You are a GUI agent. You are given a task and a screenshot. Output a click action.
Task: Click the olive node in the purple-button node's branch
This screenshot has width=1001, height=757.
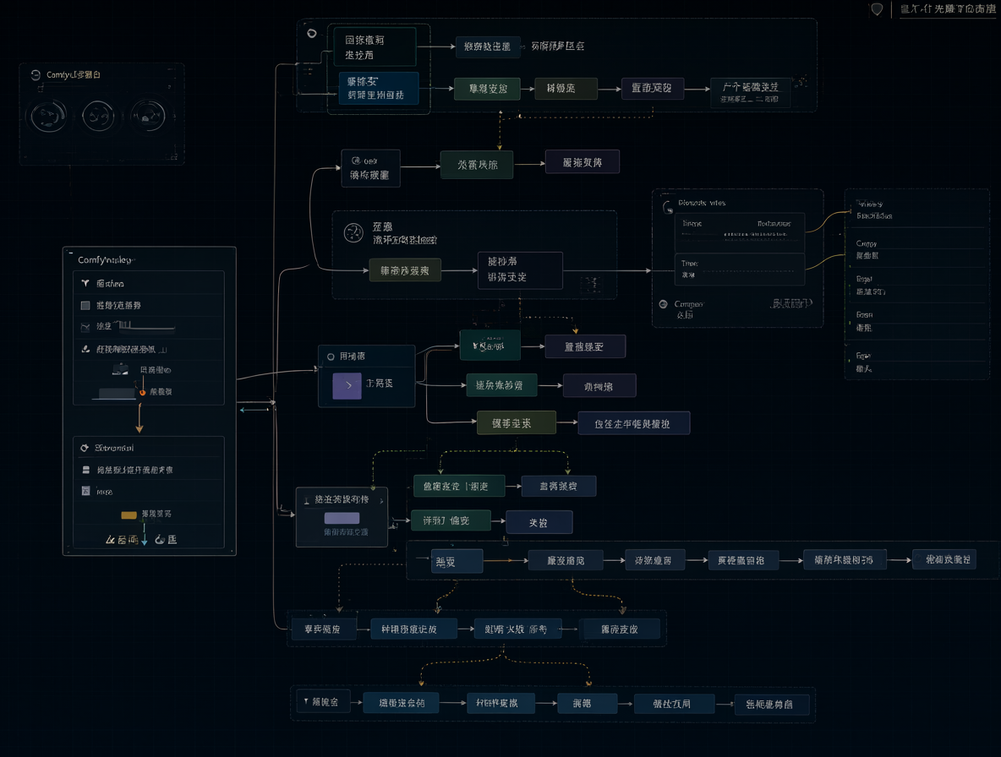(517, 422)
